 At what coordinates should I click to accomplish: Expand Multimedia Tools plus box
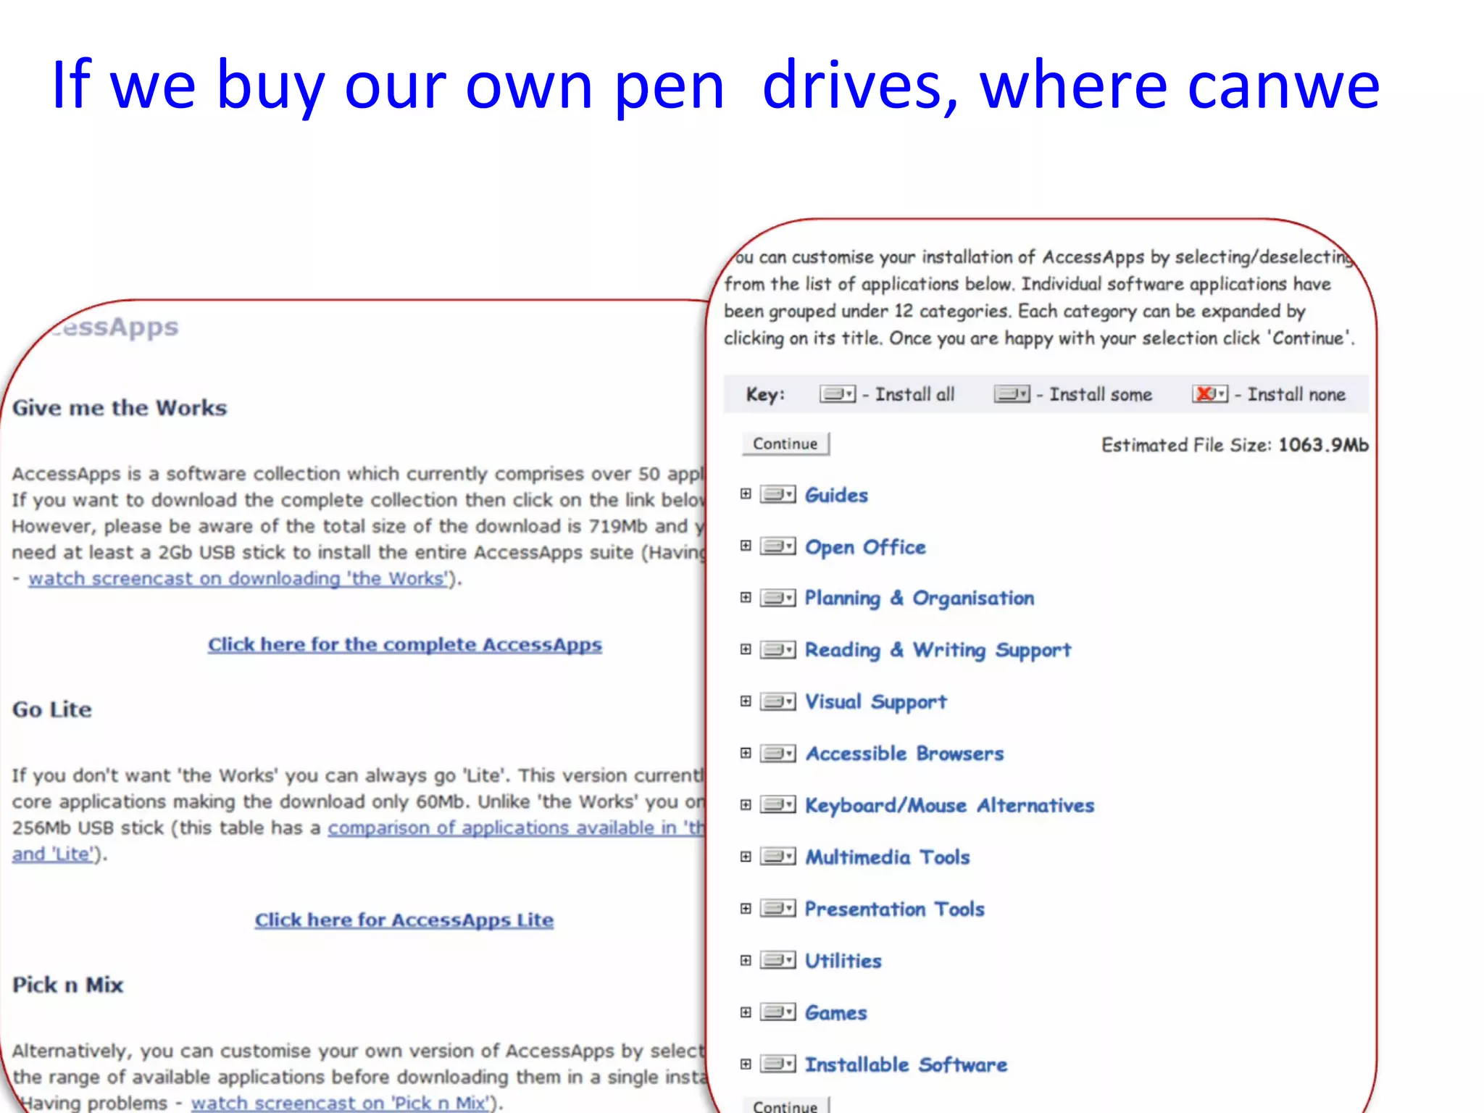(746, 856)
